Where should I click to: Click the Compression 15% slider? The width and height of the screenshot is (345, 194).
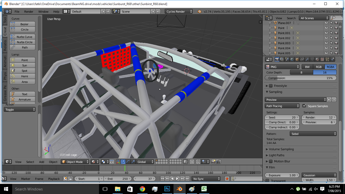point(301,78)
